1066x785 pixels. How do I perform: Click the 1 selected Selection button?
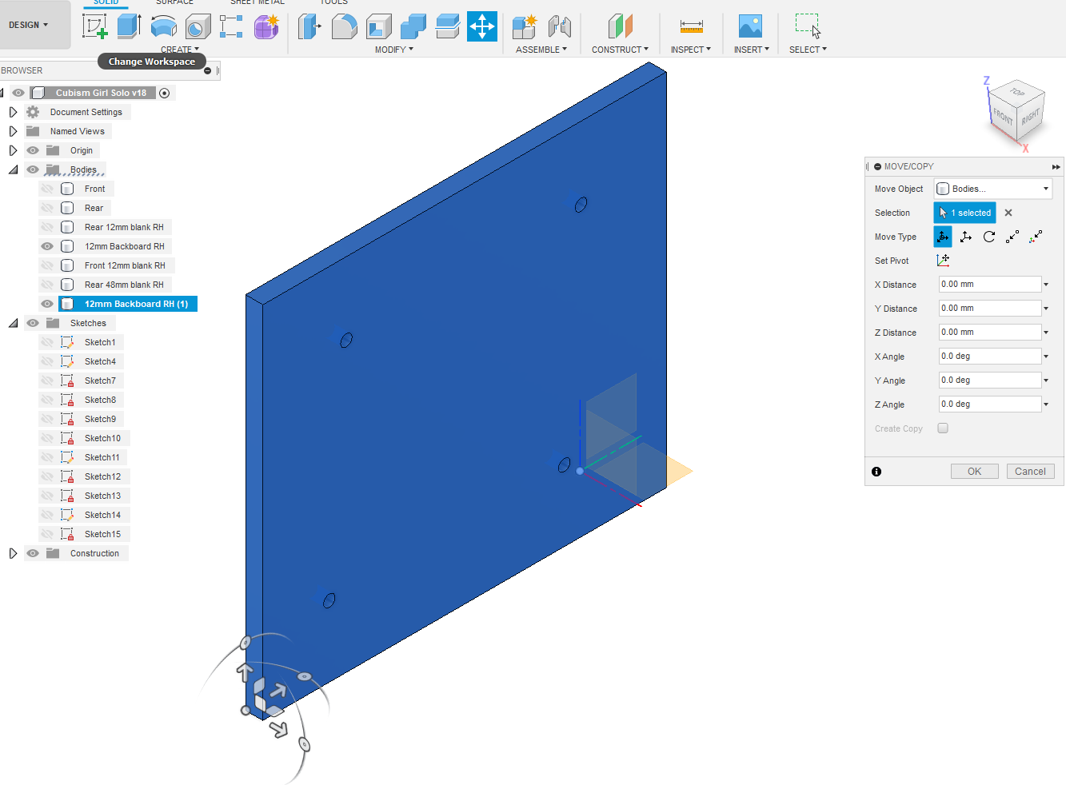point(965,213)
